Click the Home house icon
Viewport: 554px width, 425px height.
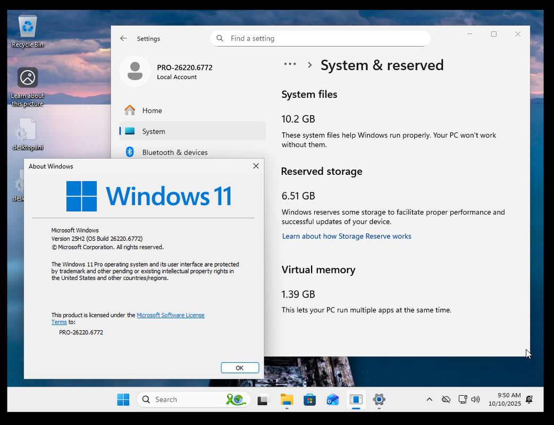pyautogui.click(x=130, y=110)
